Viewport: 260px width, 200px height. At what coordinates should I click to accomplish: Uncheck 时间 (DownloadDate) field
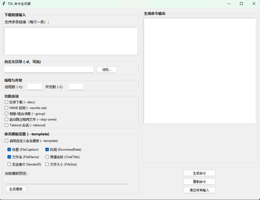tap(47, 150)
